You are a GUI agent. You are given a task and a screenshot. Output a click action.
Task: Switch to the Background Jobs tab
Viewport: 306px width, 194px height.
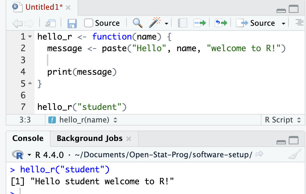tap(89, 138)
